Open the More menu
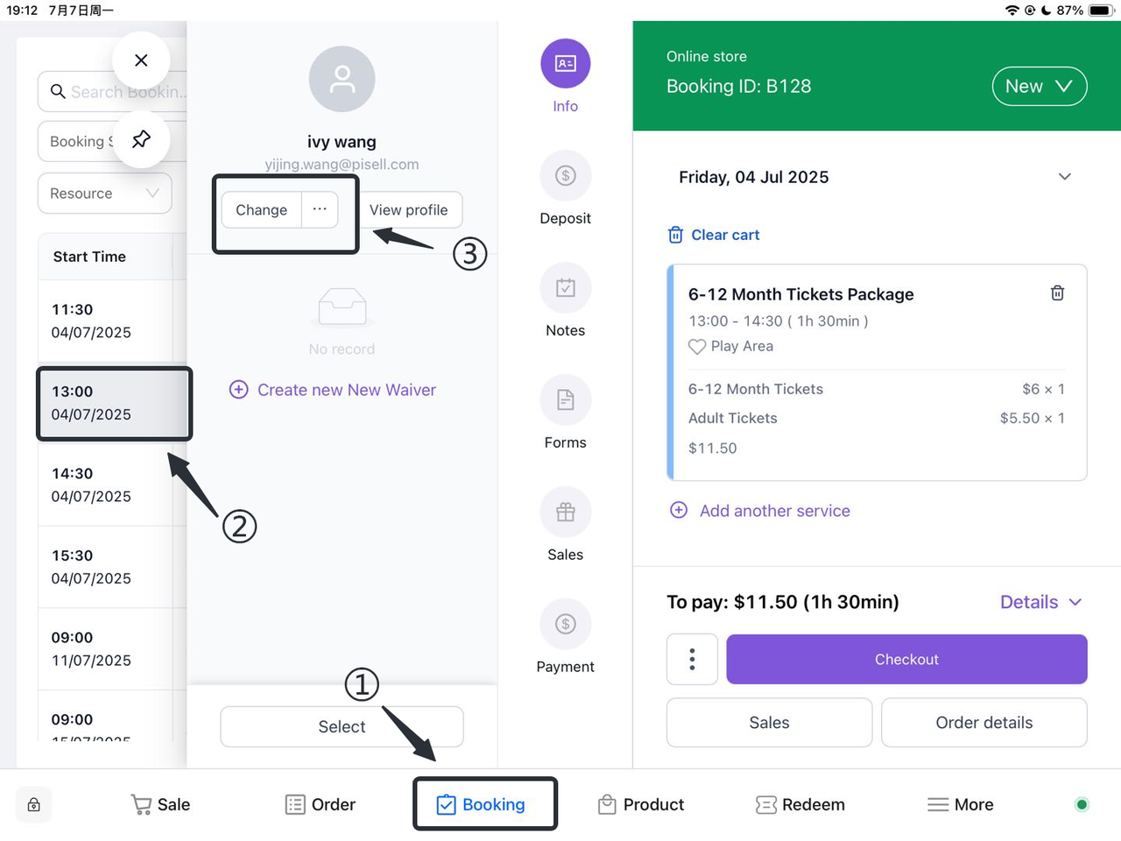 point(960,804)
